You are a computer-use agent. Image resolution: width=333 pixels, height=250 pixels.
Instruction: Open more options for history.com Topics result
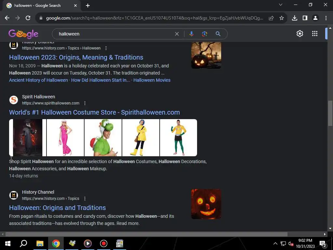(x=85, y=199)
